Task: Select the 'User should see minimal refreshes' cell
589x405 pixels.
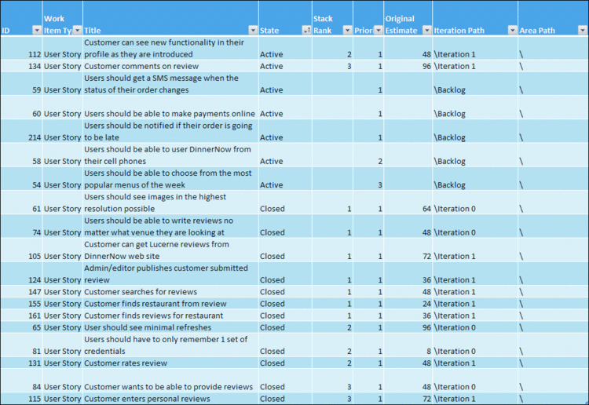Action: [x=151, y=327]
